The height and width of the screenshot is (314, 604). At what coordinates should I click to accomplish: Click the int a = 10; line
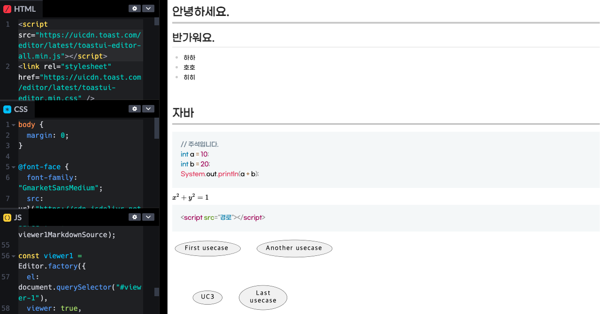[195, 154]
